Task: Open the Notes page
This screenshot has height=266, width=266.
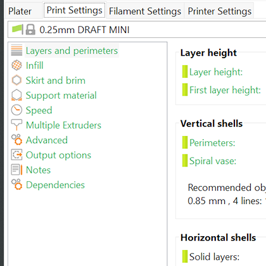Action: (38, 170)
